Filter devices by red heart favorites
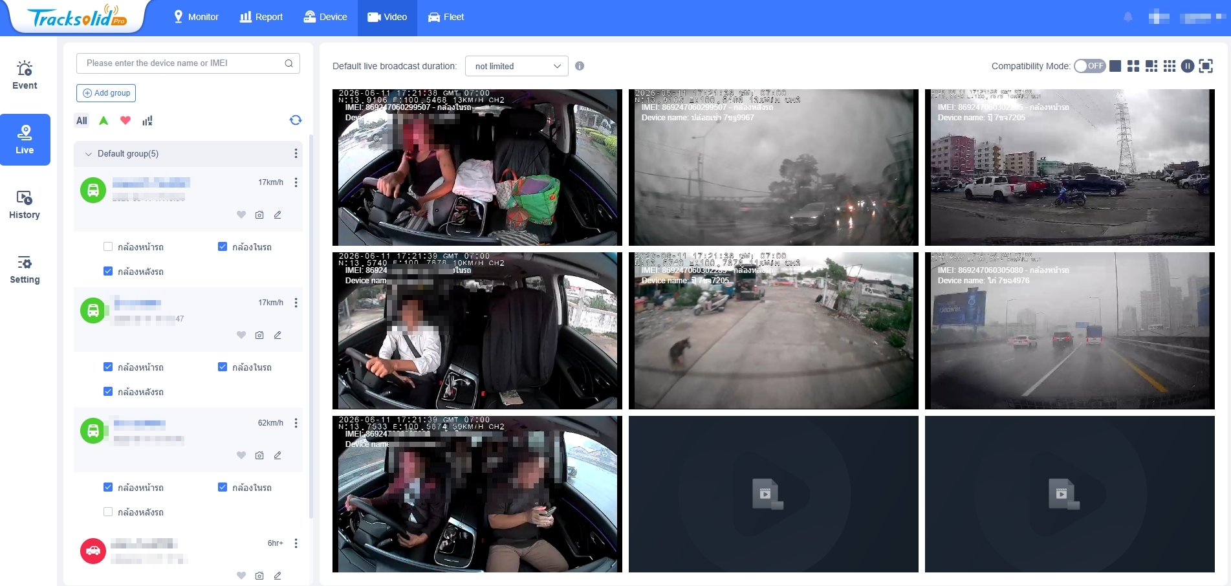Screen dimensions: 1231x586 click(x=125, y=120)
